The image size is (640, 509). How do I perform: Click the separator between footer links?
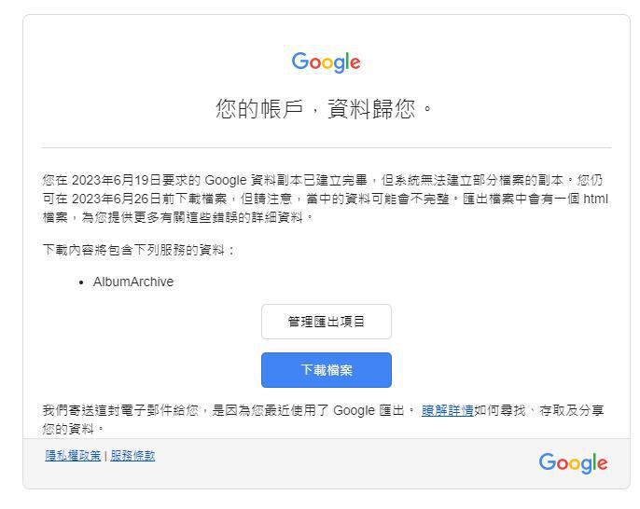tap(105, 456)
